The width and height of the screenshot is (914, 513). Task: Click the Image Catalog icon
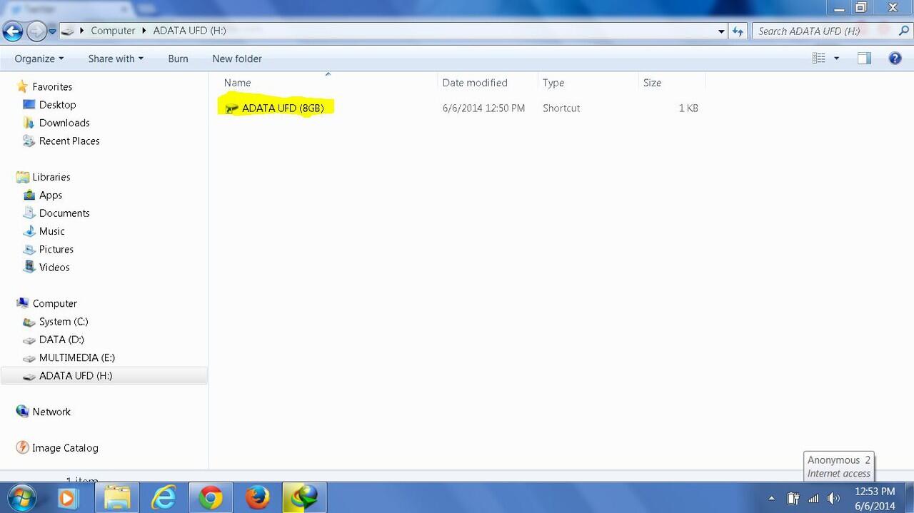[22, 448]
